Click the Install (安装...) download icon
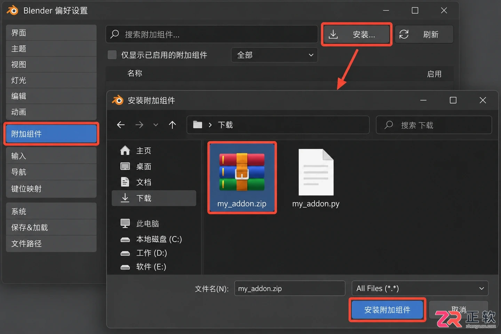 click(333, 34)
